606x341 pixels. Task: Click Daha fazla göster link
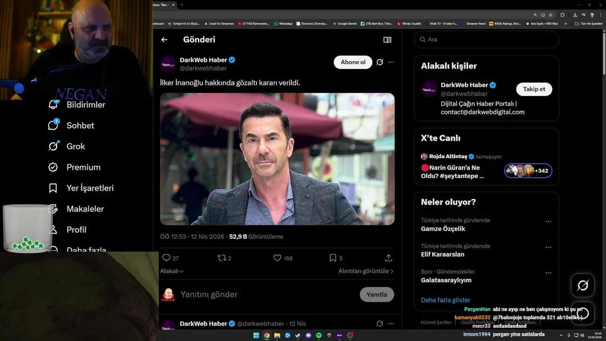[446, 300]
